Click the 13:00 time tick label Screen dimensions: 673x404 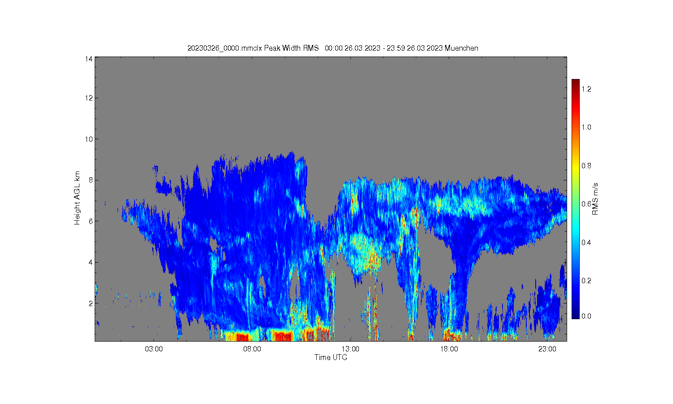[350, 349]
